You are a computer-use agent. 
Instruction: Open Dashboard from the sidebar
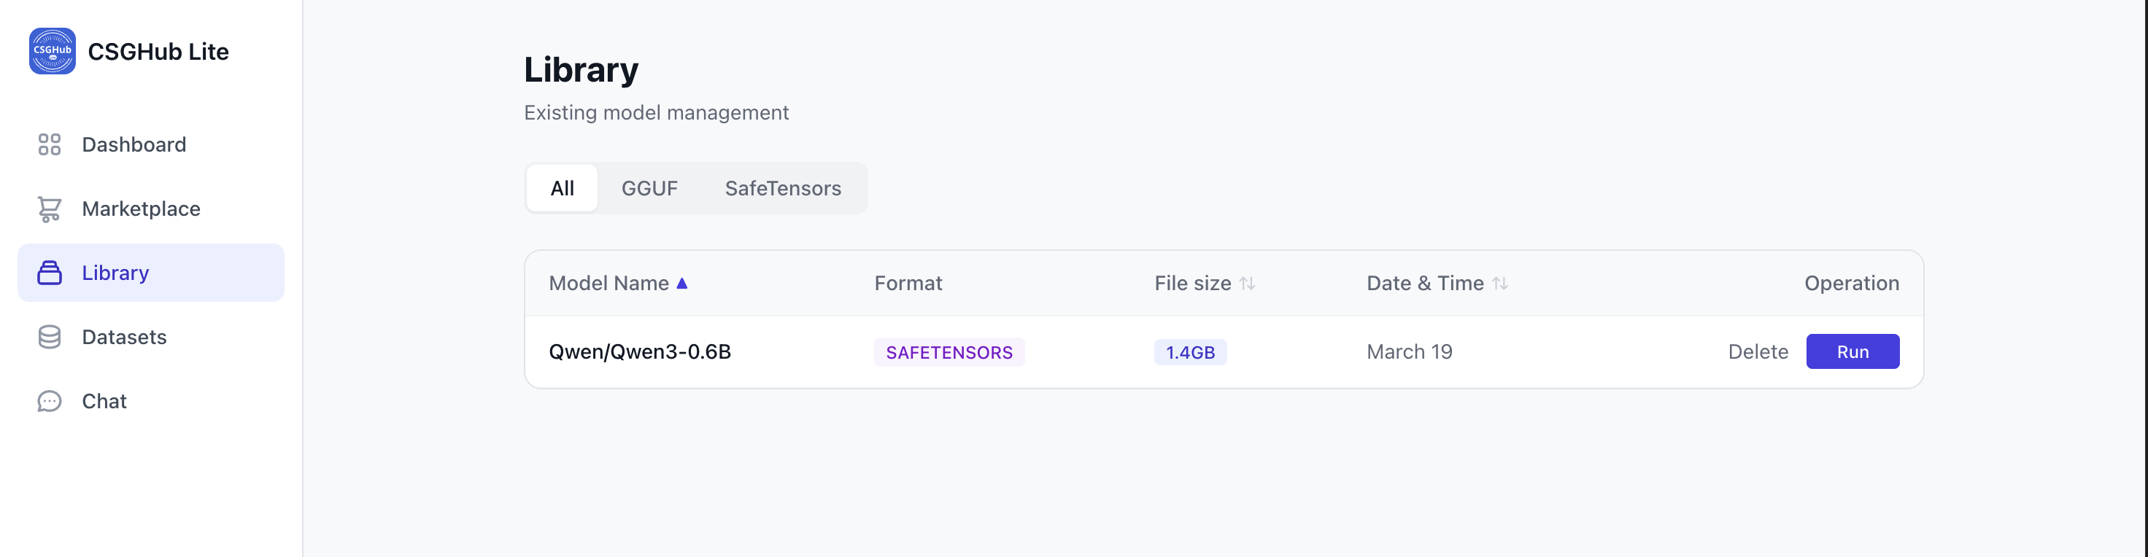(x=134, y=144)
